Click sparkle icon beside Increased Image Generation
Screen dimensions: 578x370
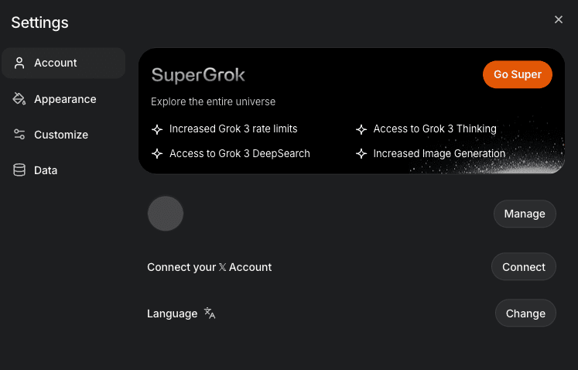coord(361,153)
